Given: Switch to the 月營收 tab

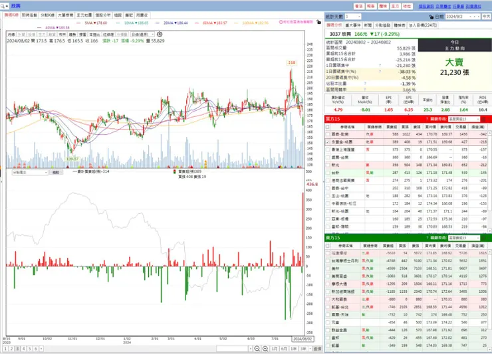Looking at the screenshot, I should point(142,15).
